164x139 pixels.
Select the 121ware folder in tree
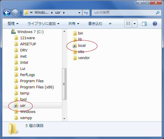click(x=27, y=38)
